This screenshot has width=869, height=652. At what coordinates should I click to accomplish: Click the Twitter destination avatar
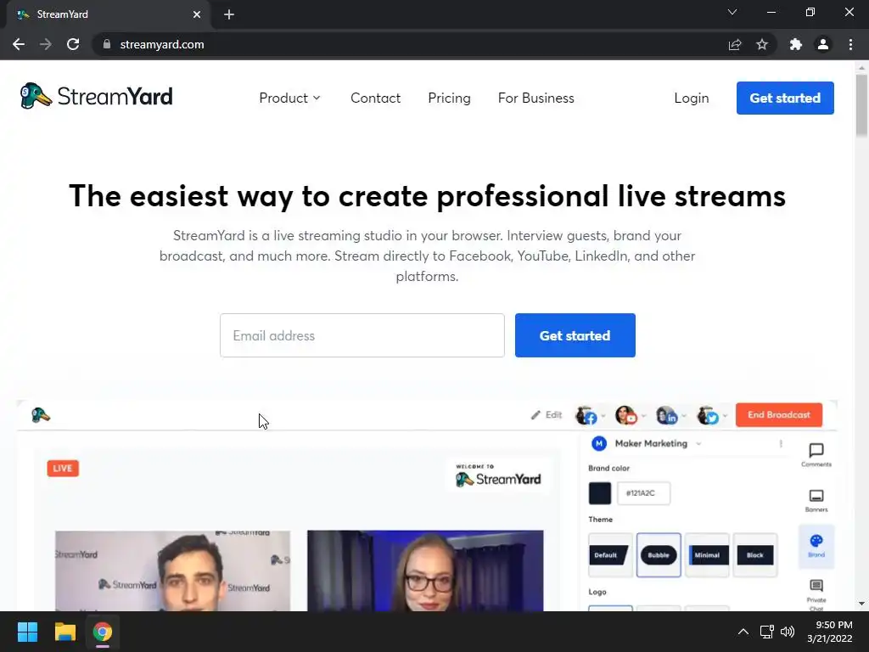[708, 415]
